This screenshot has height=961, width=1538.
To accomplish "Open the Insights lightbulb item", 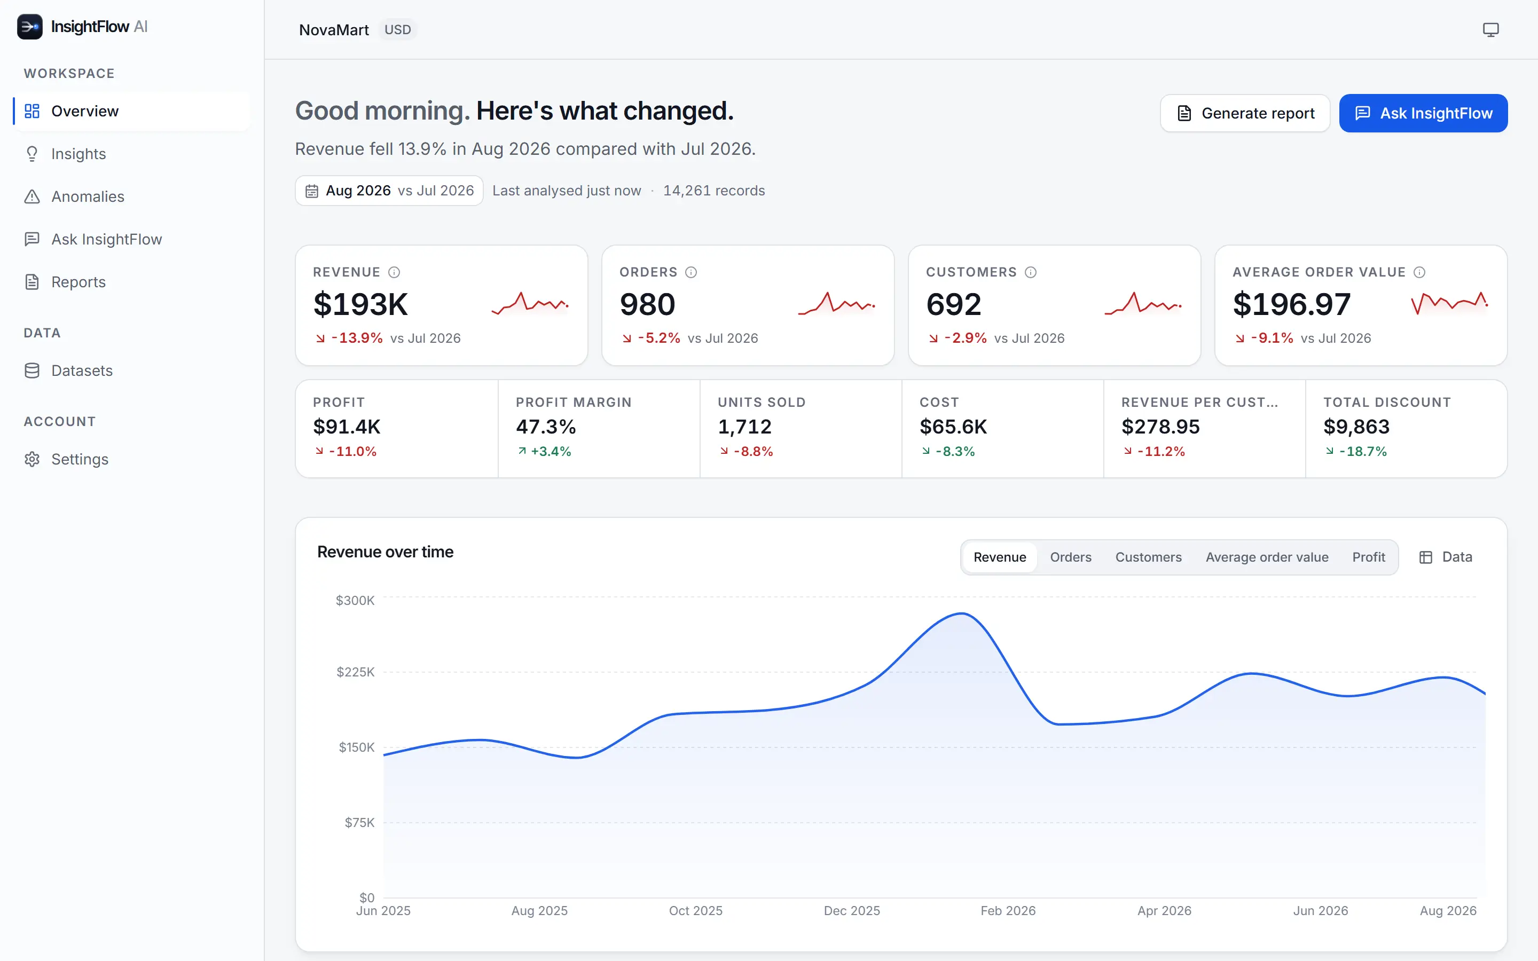I will [131, 154].
